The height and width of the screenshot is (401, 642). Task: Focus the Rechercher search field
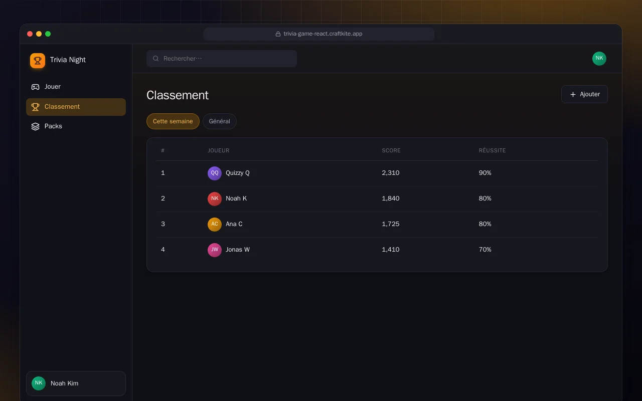pyautogui.click(x=222, y=59)
